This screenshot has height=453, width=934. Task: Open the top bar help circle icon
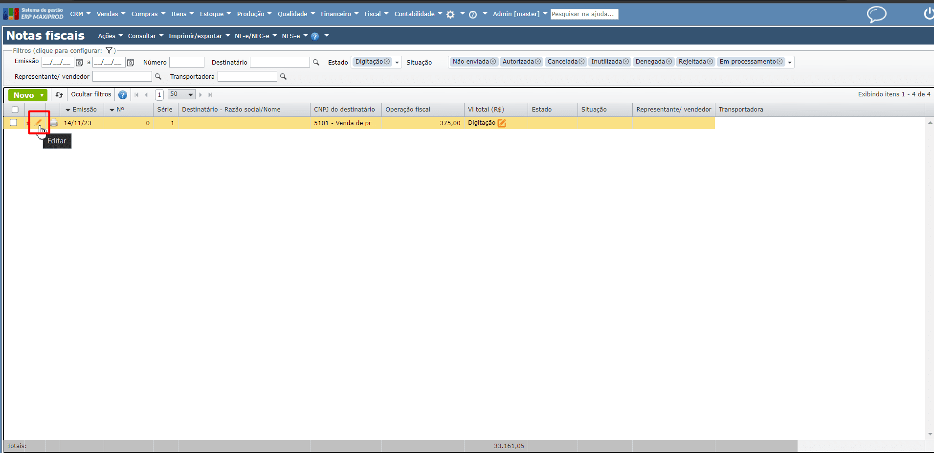(x=473, y=15)
